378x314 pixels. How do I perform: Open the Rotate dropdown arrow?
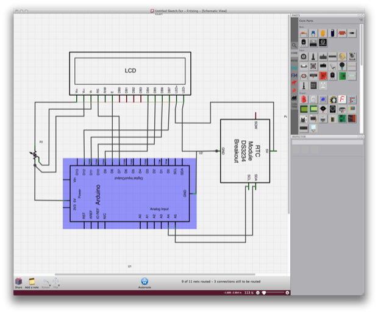[50, 285]
